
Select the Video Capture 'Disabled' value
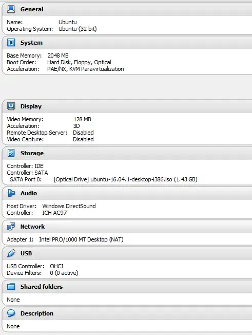tap(83, 139)
